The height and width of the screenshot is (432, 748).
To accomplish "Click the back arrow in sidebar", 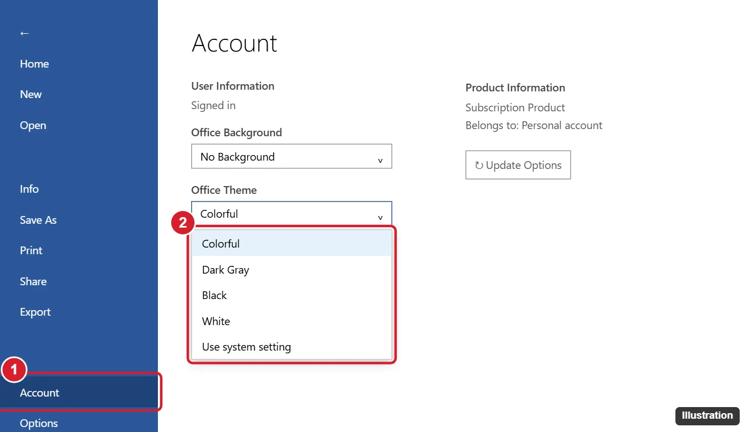I will (x=24, y=33).
